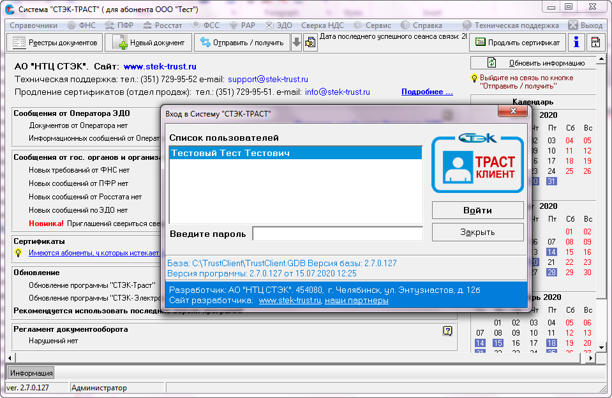Viewport: 612px width, 398px height.
Task: Click the Администратор status bar entry
Action: (x=99, y=388)
